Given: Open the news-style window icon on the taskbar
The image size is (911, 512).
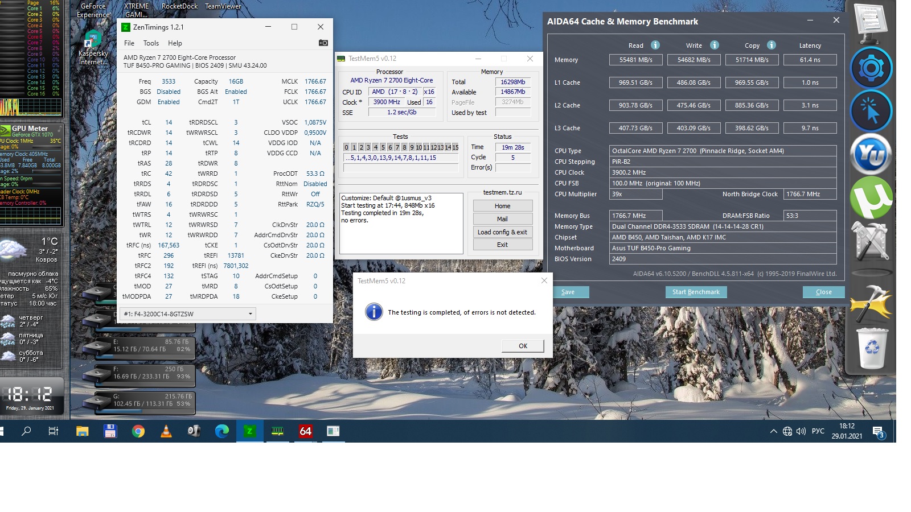Looking at the screenshot, I should 333,431.
